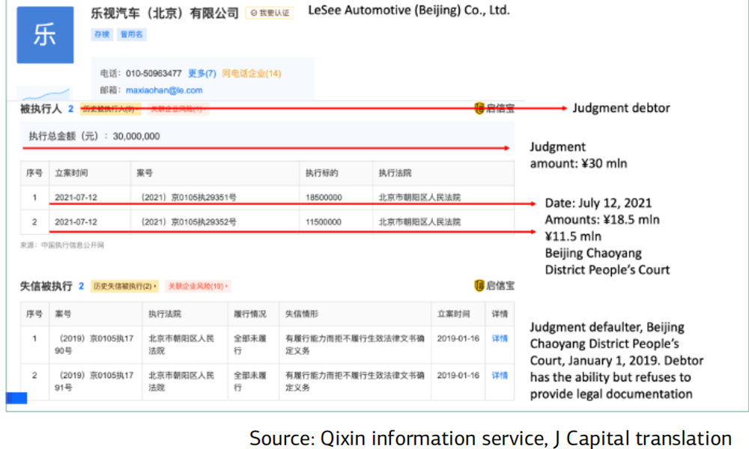Viewport: 749px width, 449px height.
Task: Click case number (2021)京0105执29351号
Action: coord(189,198)
